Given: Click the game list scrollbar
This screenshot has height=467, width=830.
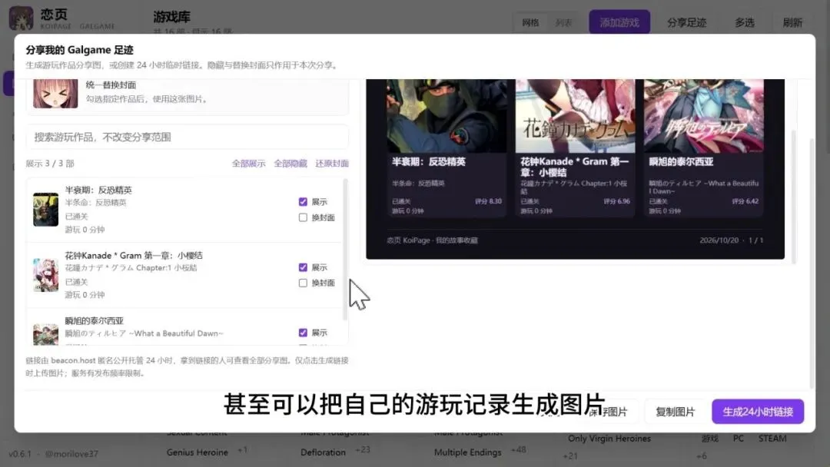Looking at the screenshot, I should click(345, 250).
